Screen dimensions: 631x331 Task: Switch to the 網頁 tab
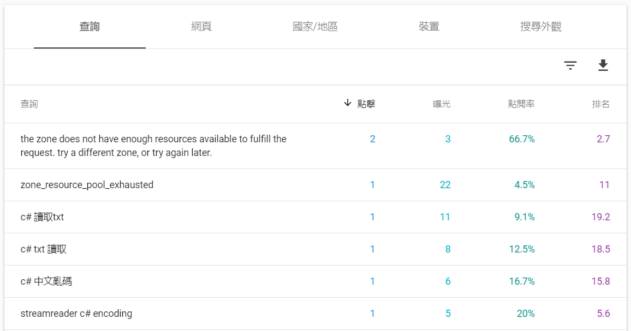tap(201, 27)
